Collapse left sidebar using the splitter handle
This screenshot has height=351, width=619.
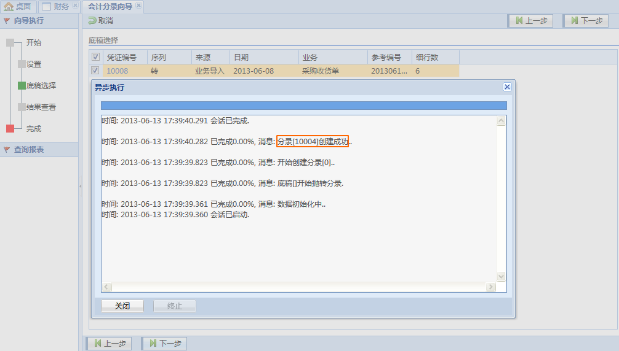pyautogui.click(x=80, y=185)
